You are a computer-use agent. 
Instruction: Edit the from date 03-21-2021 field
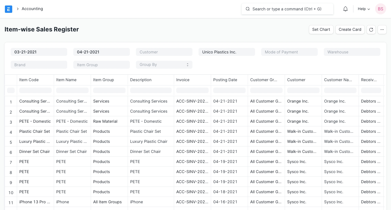tap(39, 52)
